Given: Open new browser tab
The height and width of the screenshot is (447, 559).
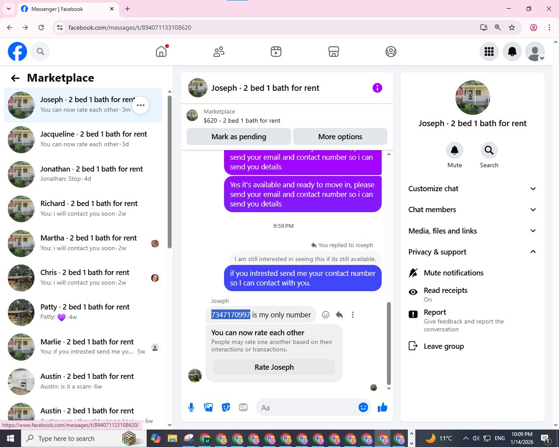Looking at the screenshot, I should [x=128, y=9].
